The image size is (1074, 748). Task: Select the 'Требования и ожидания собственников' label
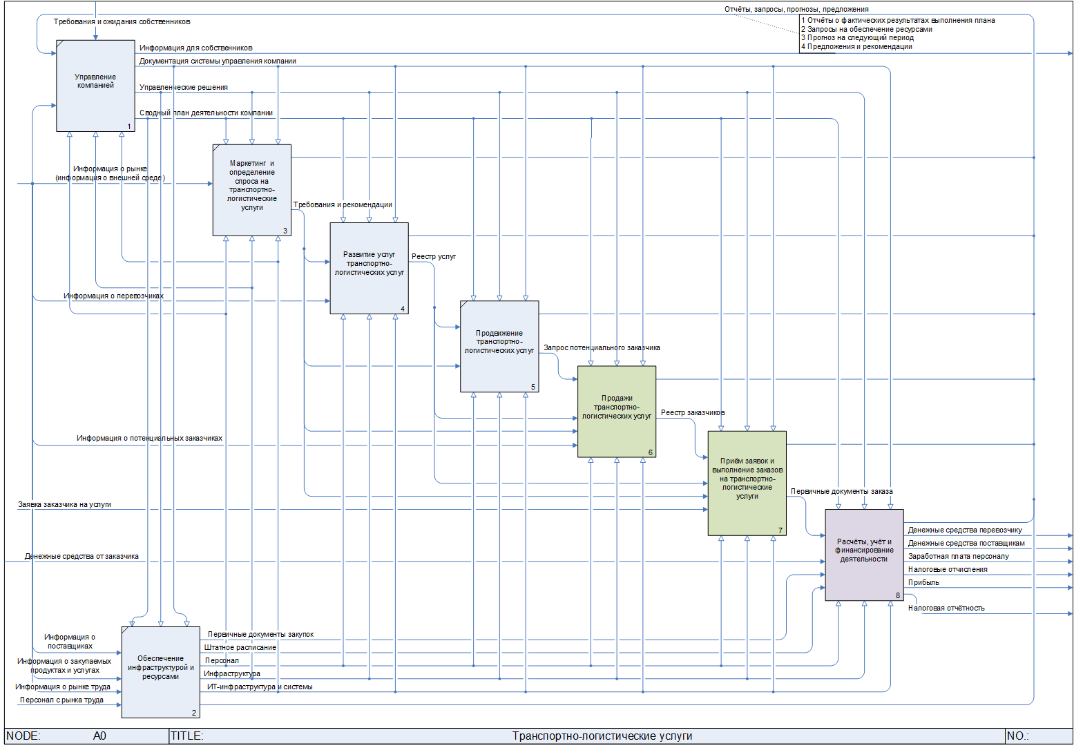pos(122,22)
